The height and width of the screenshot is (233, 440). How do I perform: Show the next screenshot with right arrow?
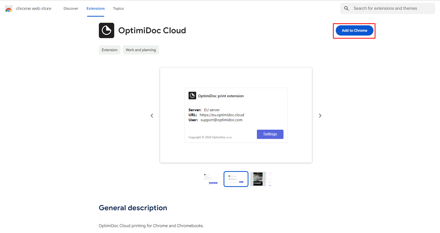click(x=320, y=116)
